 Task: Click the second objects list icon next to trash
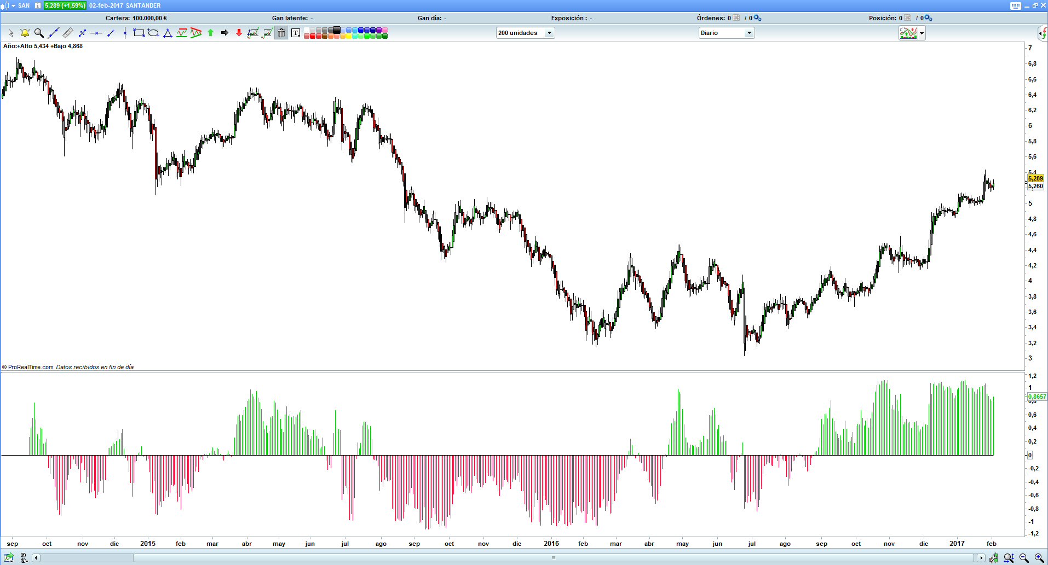pos(267,33)
